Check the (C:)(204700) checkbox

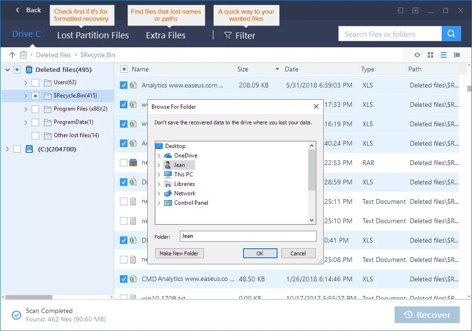[17, 149]
